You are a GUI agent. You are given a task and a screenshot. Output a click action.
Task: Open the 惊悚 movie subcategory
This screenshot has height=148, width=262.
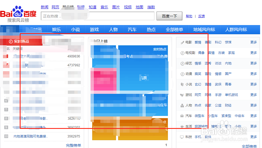coord(228,42)
